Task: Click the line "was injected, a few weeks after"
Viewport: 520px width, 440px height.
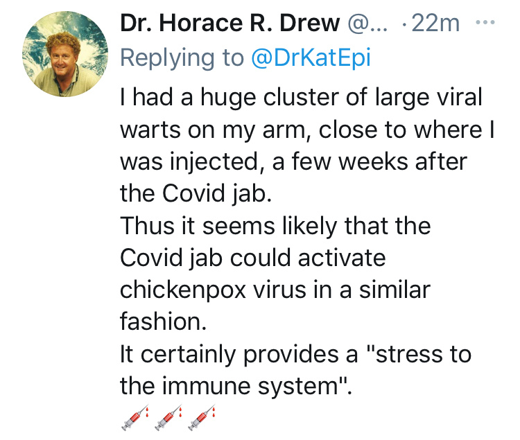Action: [294, 162]
